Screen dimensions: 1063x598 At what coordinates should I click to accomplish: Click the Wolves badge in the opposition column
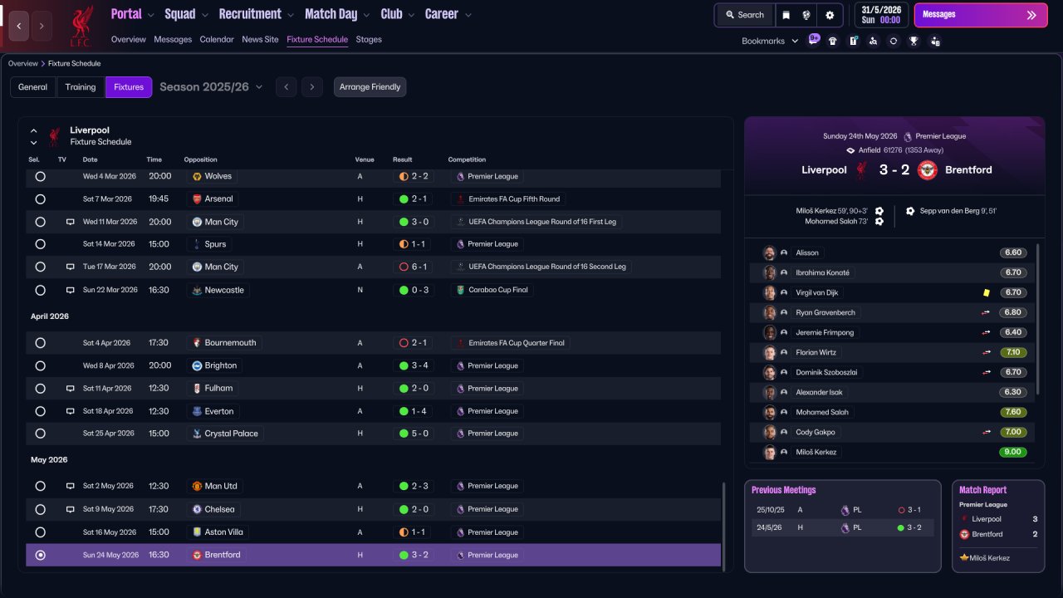coord(197,176)
